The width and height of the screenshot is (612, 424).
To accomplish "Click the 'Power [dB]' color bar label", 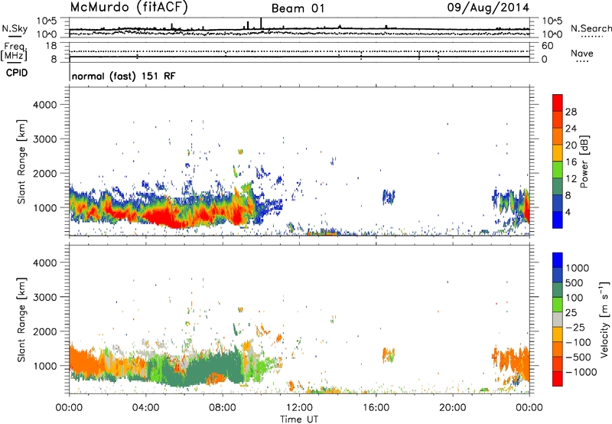I will [x=584, y=161].
